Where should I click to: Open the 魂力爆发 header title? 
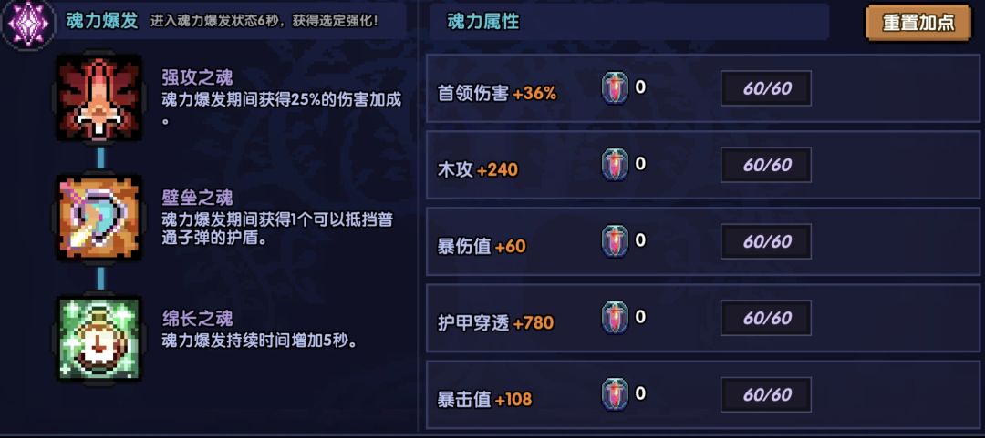click(x=102, y=21)
